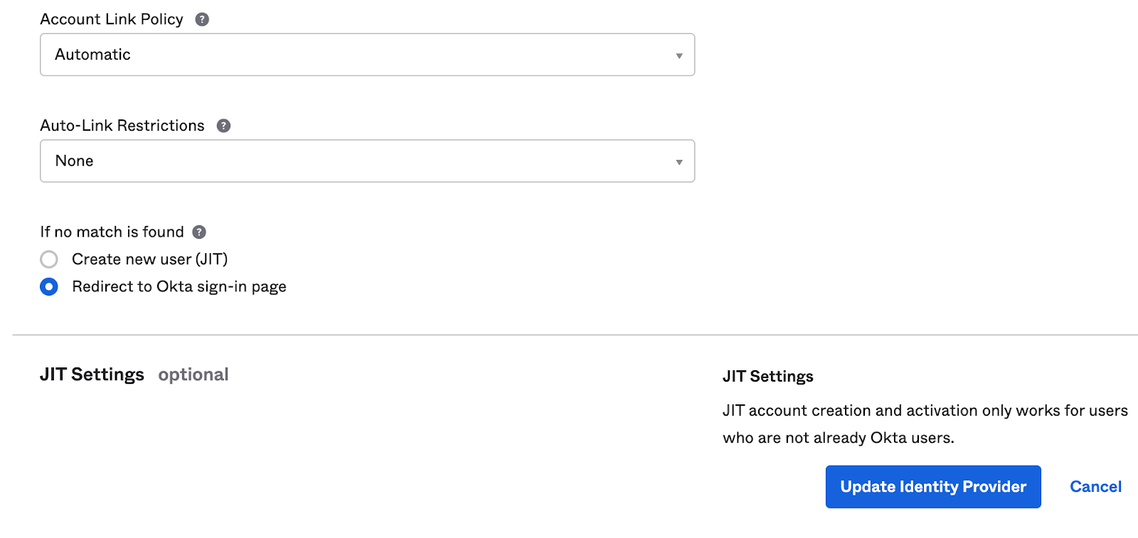Click the grey optional text beside JIT Settings
The width and height of the screenshot is (1138, 538).
(x=193, y=375)
